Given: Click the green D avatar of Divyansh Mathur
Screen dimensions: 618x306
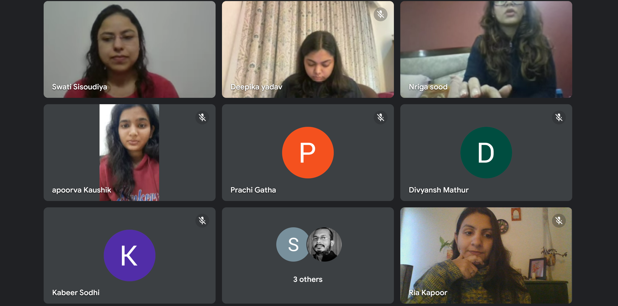Looking at the screenshot, I should [x=486, y=153].
